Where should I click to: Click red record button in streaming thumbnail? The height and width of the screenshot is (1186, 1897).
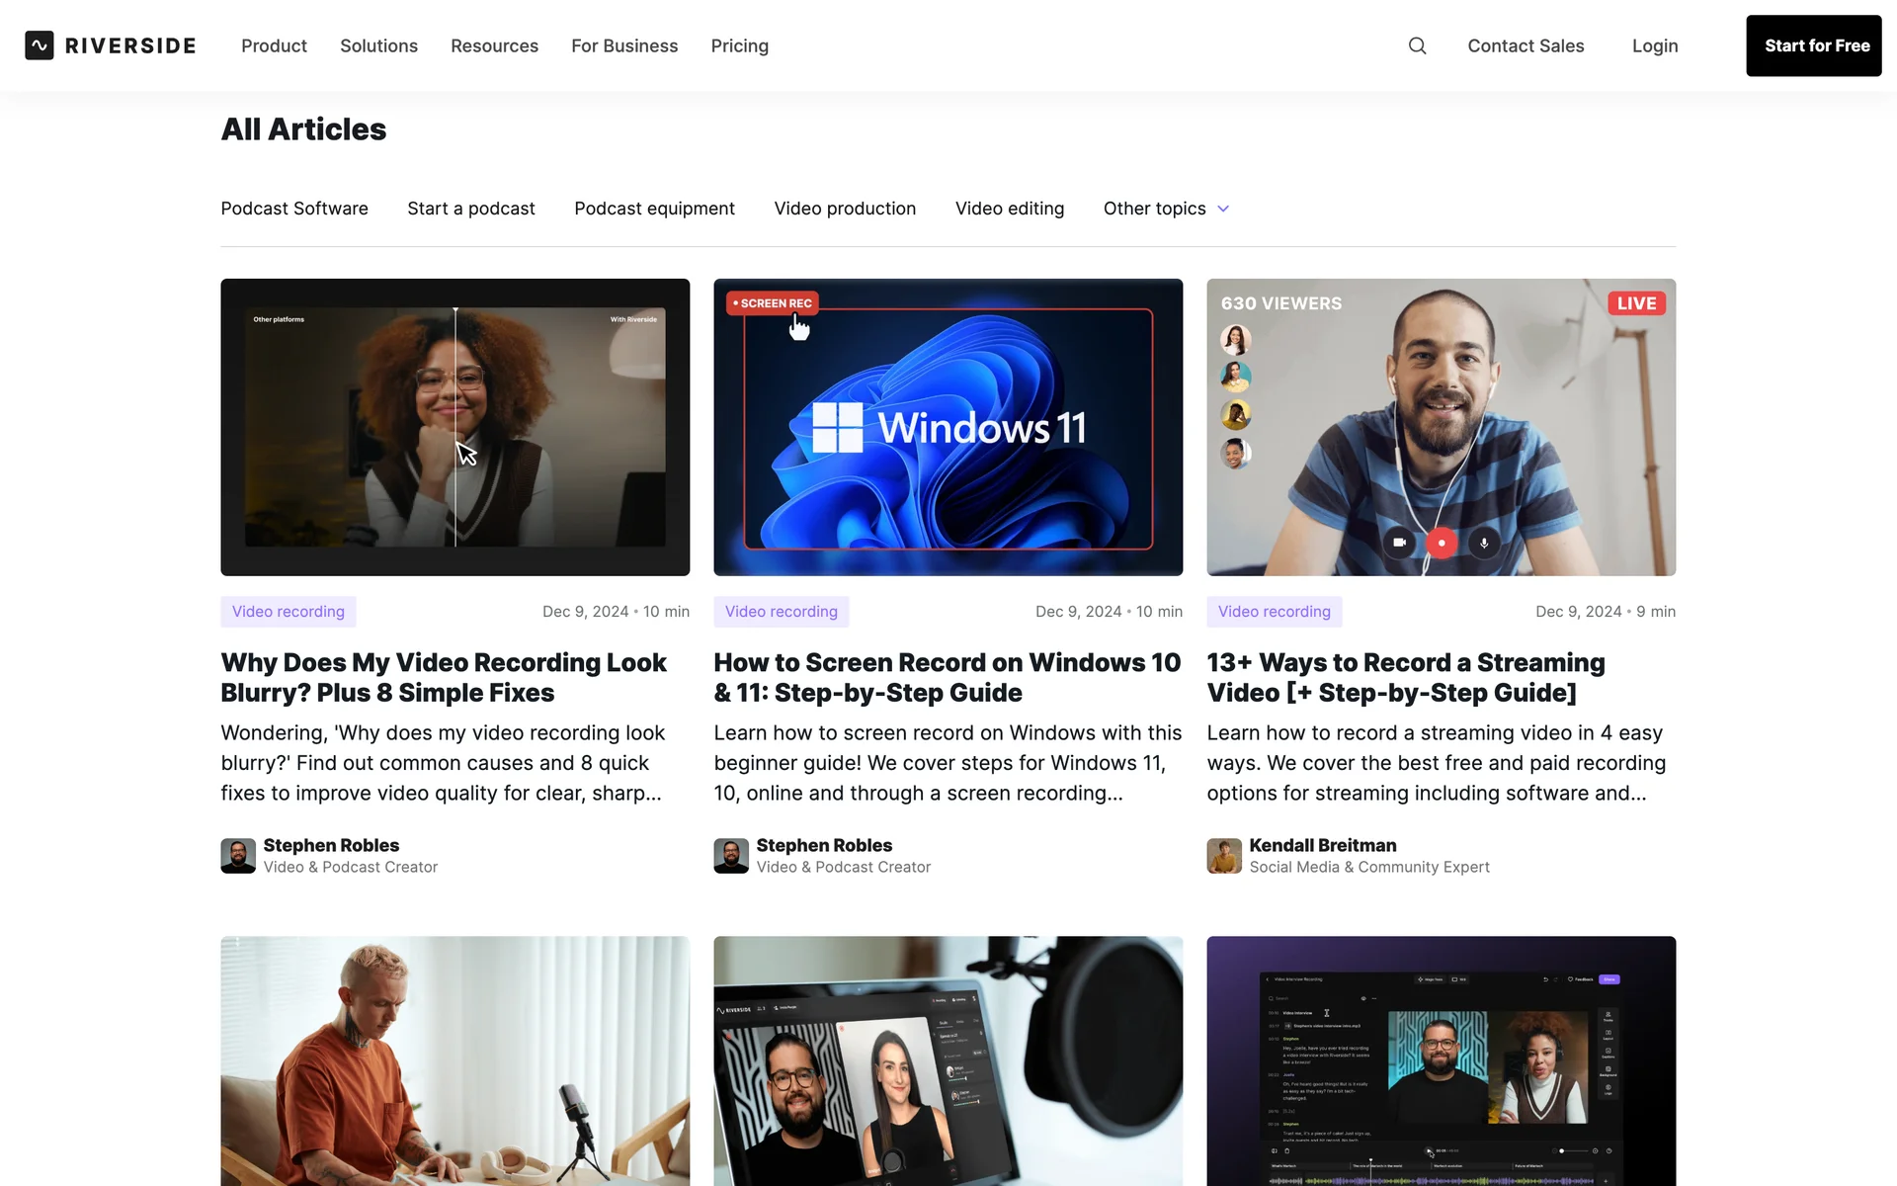point(1442,543)
